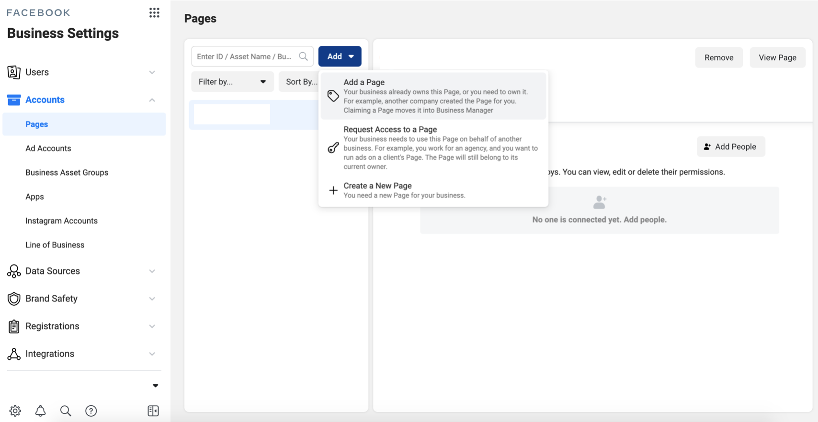Click the tag icon beside Add a Page
Screen dimensions: 818x422
point(333,96)
